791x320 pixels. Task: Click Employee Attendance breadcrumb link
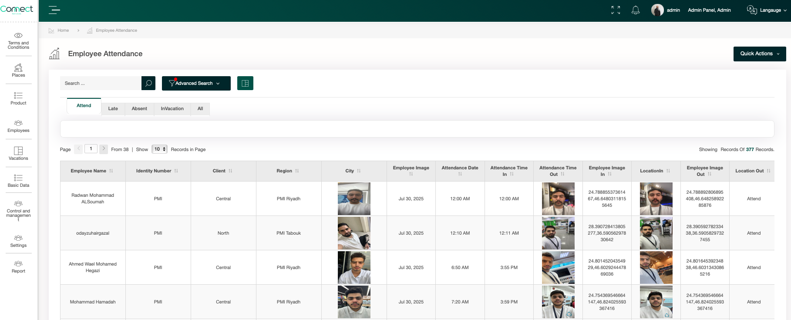[x=116, y=30]
